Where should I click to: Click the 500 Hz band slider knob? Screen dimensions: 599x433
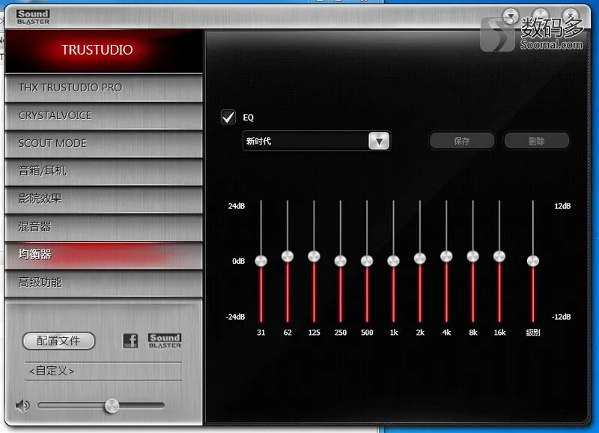click(367, 261)
